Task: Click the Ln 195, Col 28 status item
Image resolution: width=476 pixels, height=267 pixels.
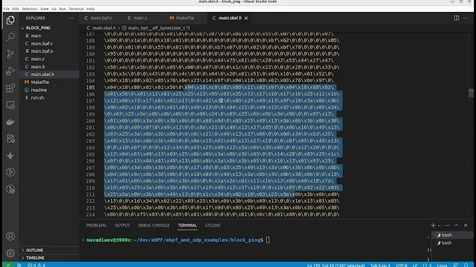Action: click(335, 265)
